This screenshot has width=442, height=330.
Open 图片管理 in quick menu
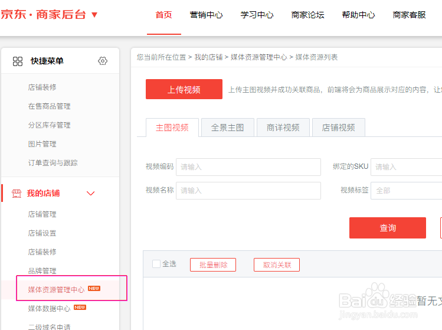tap(42, 144)
